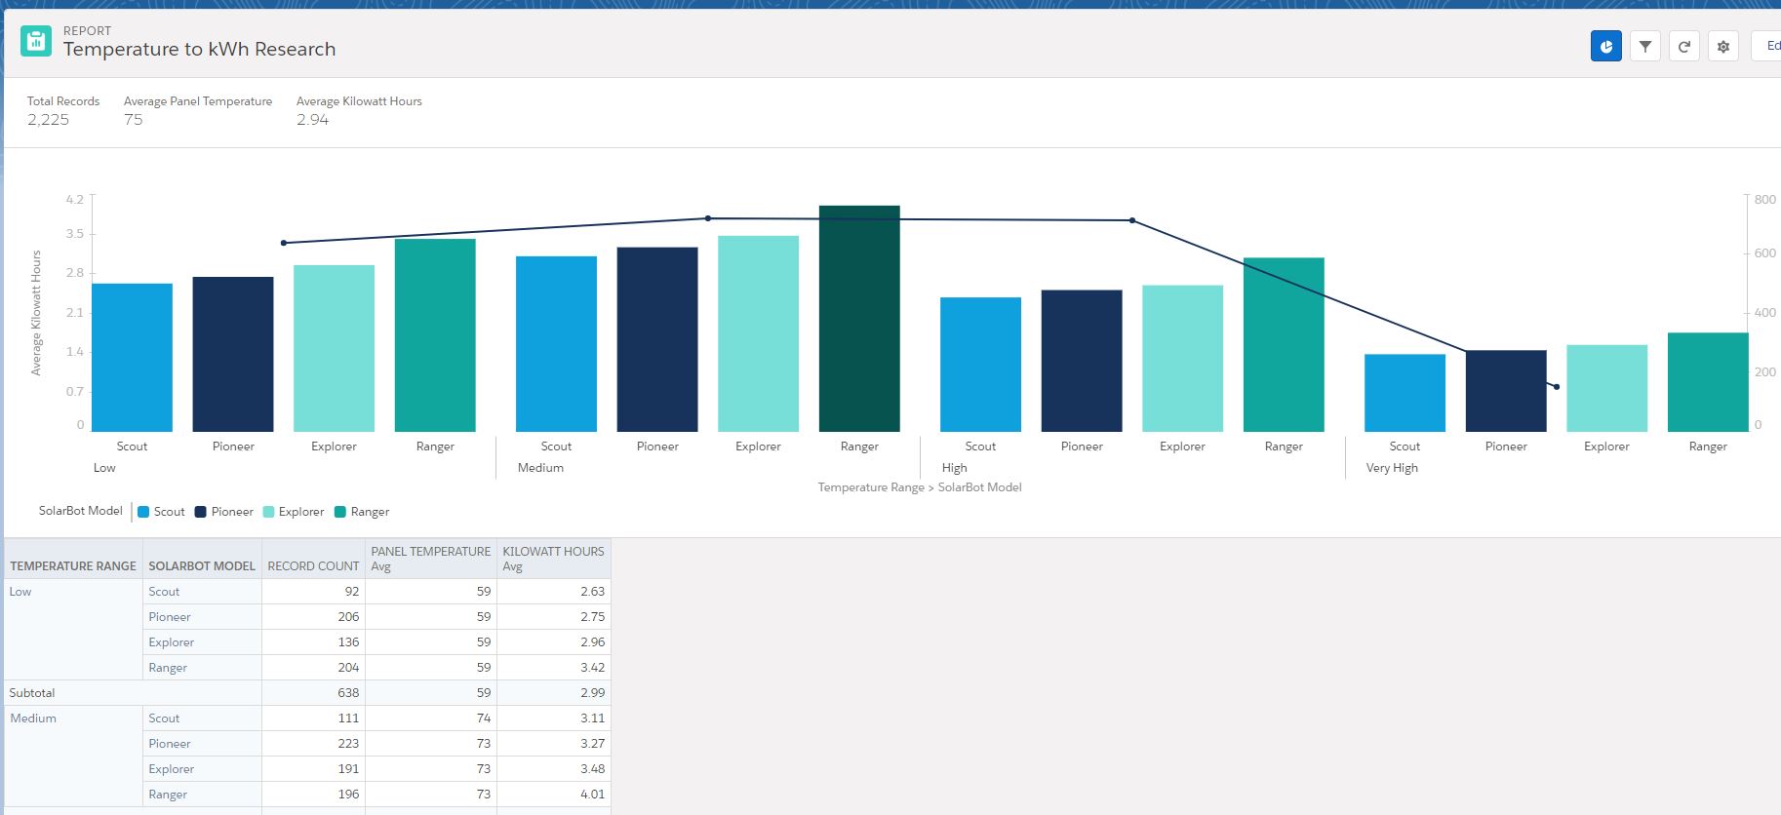Select the Pioneer legend swatch
Viewport: 1781px width, 815px height.
click(201, 512)
